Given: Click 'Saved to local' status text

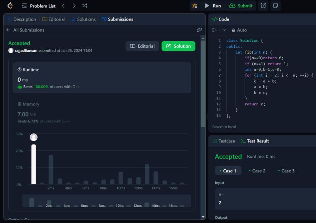Looking at the screenshot, I should [224, 127].
